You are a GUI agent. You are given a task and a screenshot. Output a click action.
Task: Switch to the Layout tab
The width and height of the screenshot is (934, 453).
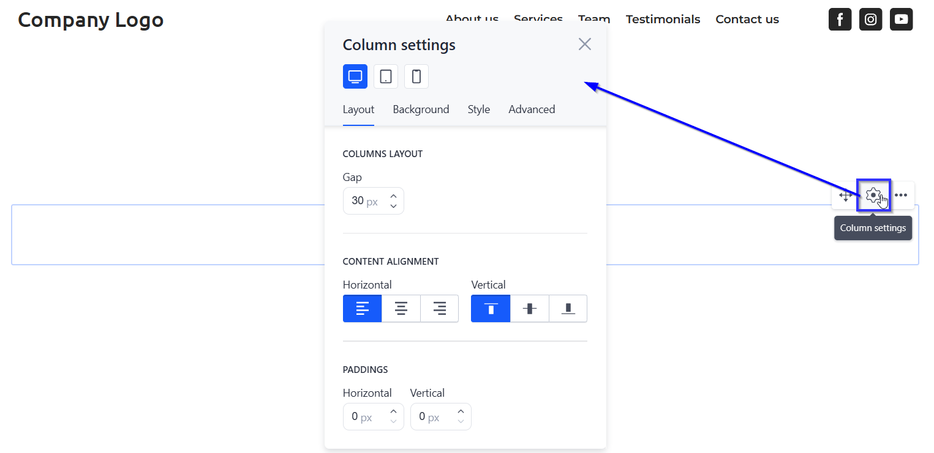(358, 109)
